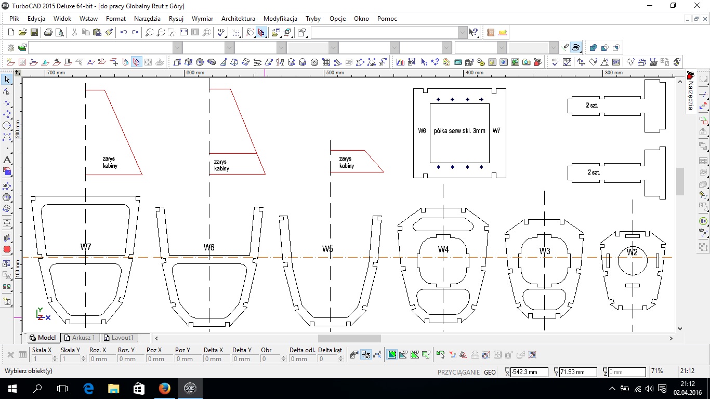Click the Zoom In magnifier icon

coord(149,32)
